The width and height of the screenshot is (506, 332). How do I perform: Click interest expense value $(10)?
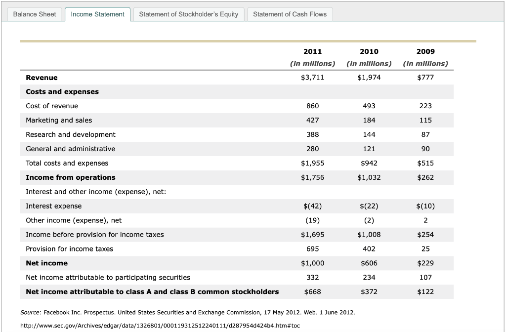425,206
